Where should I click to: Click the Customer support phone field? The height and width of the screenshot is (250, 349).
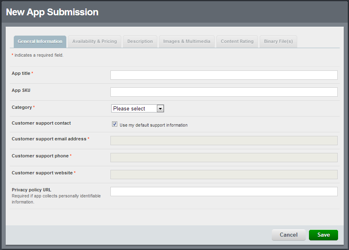224,157
